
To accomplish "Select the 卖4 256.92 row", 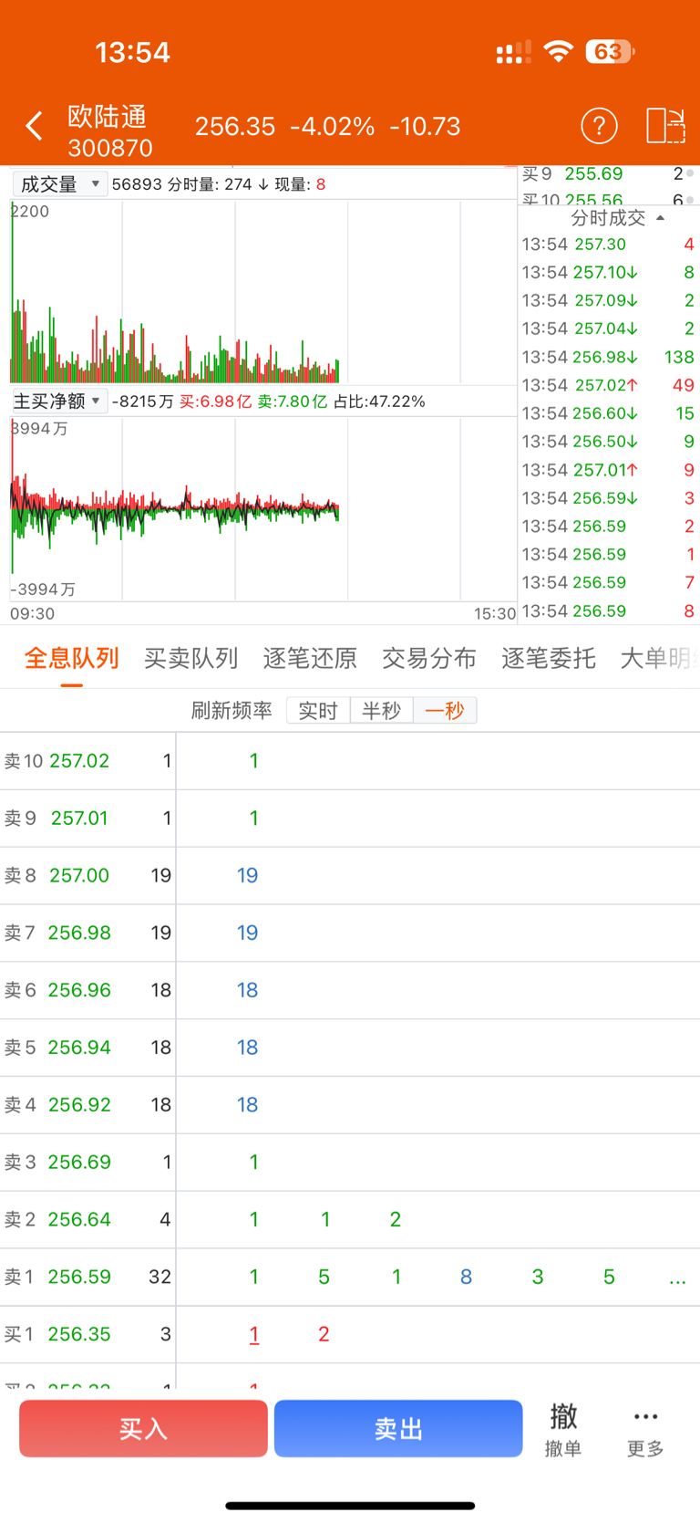I will click(x=350, y=1105).
